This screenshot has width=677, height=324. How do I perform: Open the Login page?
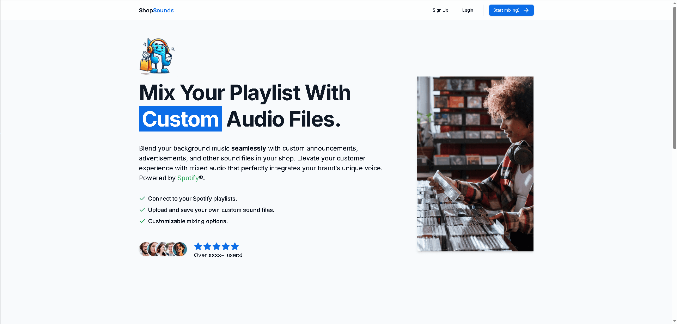pos(468,10)
